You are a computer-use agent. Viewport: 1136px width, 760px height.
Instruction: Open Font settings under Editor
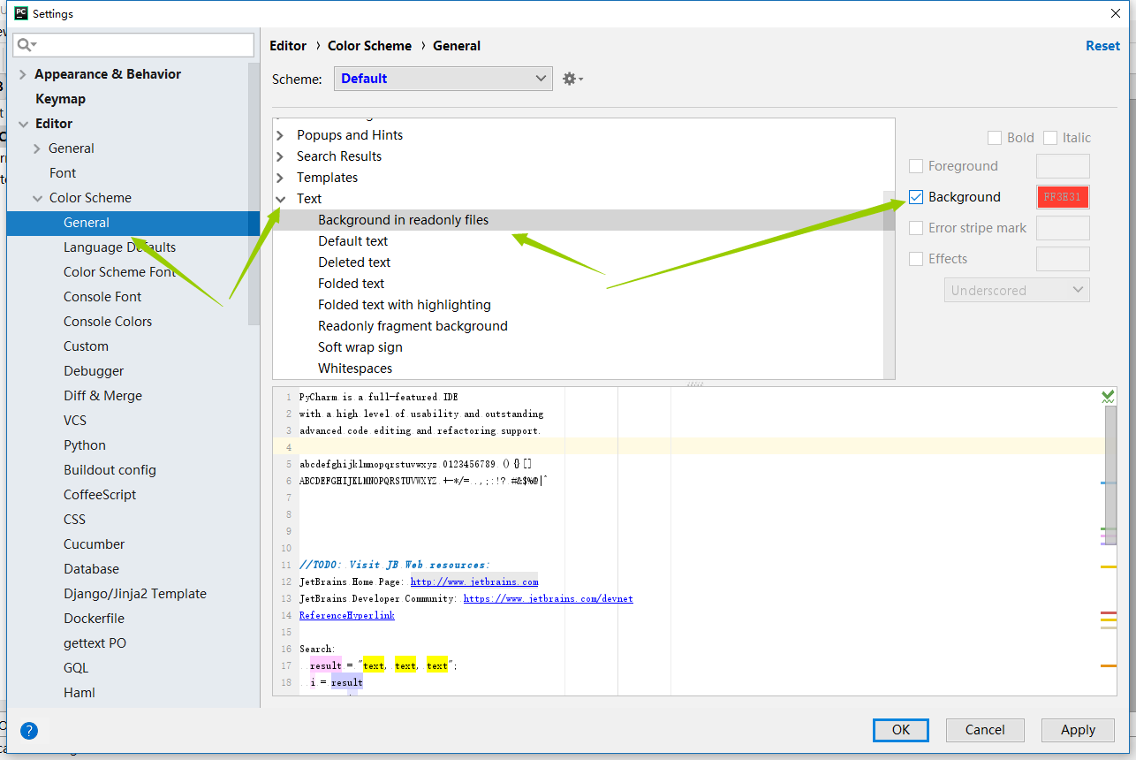[63, 173]
